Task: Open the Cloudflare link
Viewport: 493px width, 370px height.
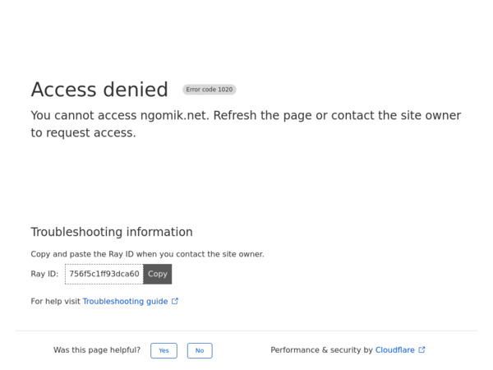Action: point(395,350)
